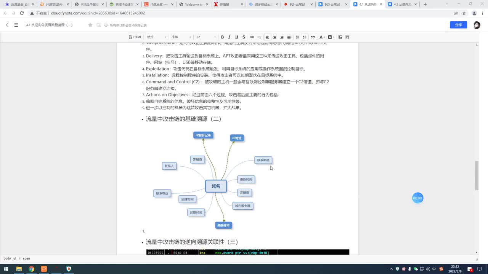Open the hamburger menu for the note list

[x=16, y=25]
